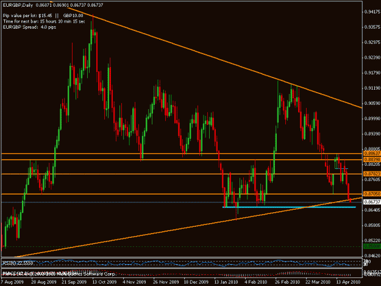Viewport: 381px width, 286px height.
Task: Click the 0.93575 price axis label
Action: point(372,27)
